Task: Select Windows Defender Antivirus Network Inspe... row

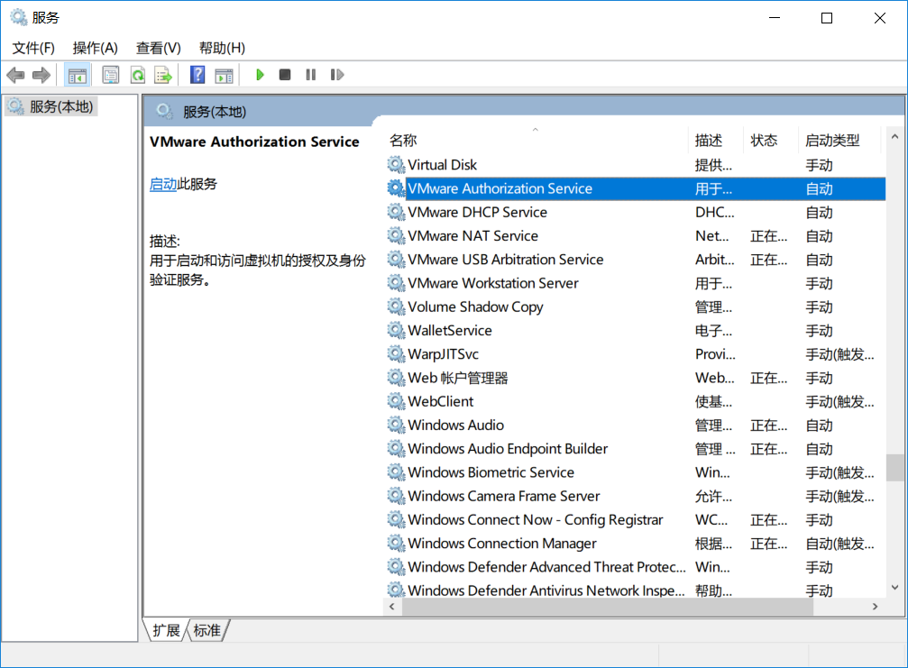Action: (636, 590)
